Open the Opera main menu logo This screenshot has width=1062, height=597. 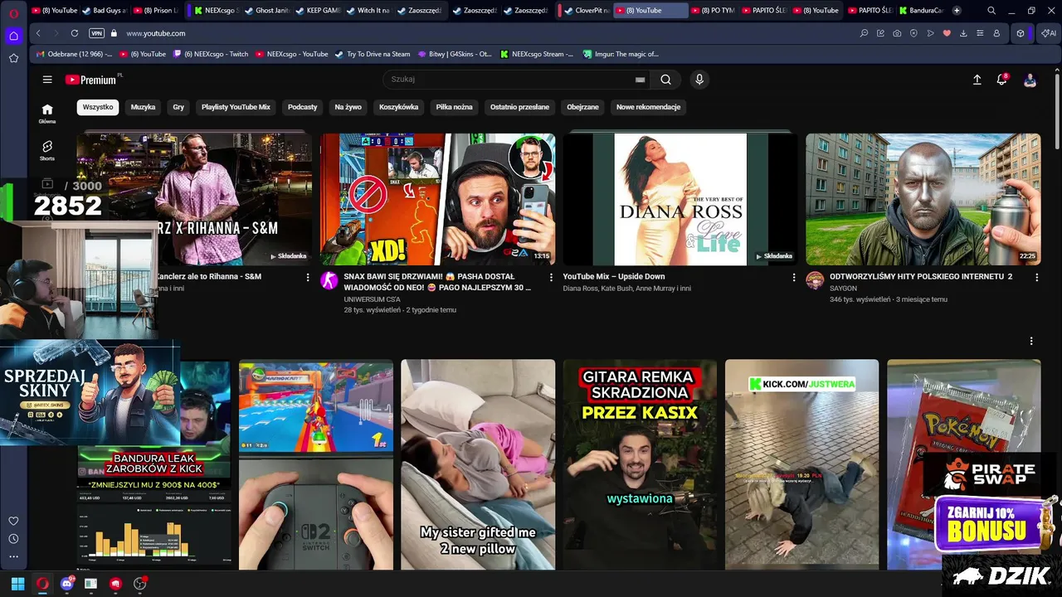point(13,13)
